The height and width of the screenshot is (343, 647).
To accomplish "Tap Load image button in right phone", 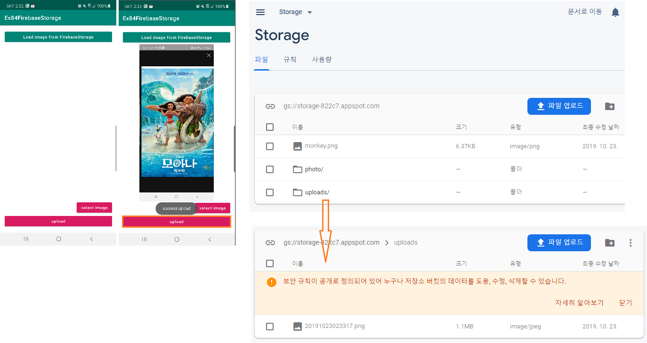I will point(177,38).
